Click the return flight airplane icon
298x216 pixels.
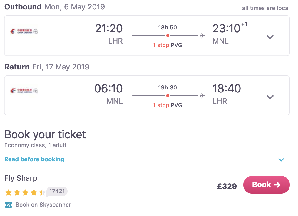202,96
